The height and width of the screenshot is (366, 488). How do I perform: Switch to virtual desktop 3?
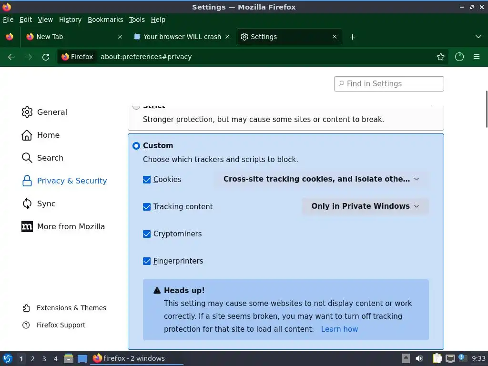click(x=44, y=359)
